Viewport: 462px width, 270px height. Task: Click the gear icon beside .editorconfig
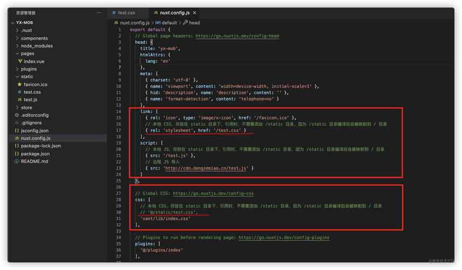pyautogui.click(x=17, y=115)
